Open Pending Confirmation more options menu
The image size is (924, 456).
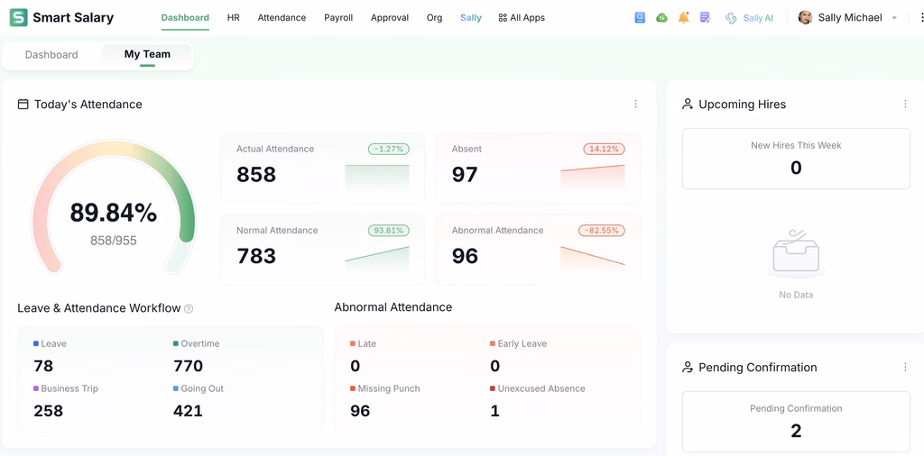[x=905, y=367]
